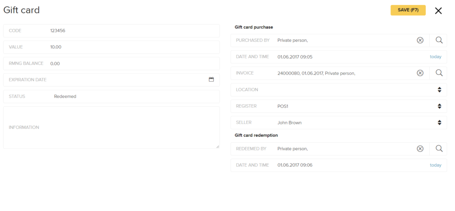Select the Status field showing Redeemed

click(112, 96)
